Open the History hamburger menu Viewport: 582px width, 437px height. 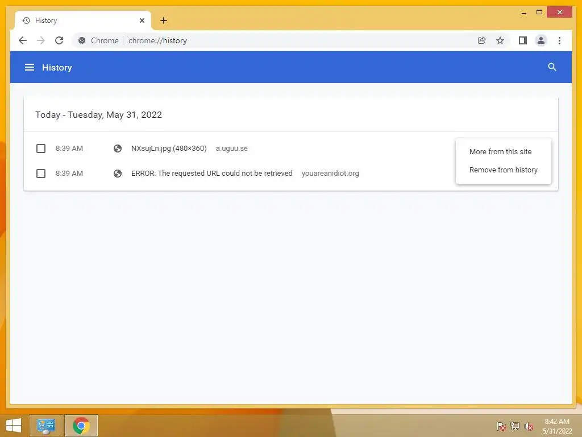(x=30, y=67)
